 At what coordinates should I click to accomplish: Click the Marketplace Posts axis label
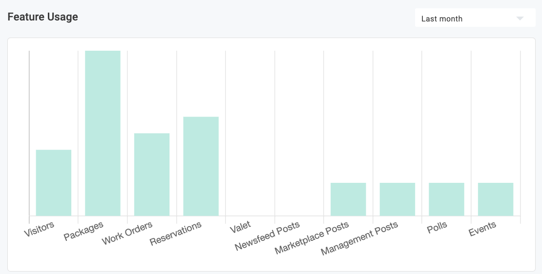click(312, 238)
